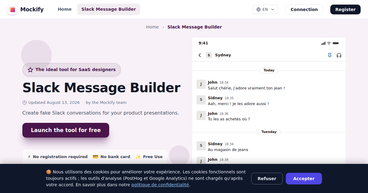Click John's avatar at 18:38 message
The height and width of the screenshot is (193, 368).
201,161
